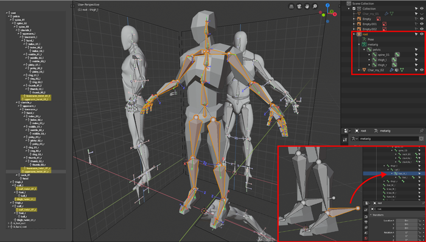This screenshot has width=426, height=242.
Task: Collapse the metarig entry
Action: tap(359, 44)
